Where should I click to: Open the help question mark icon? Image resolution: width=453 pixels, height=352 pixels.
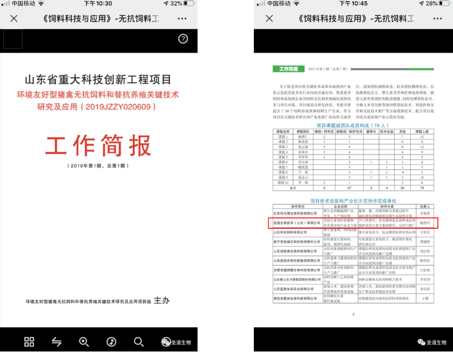tap(183, 38)
